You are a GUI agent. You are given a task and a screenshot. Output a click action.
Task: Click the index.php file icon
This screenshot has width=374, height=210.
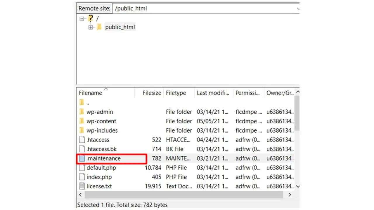pos(82,177)
